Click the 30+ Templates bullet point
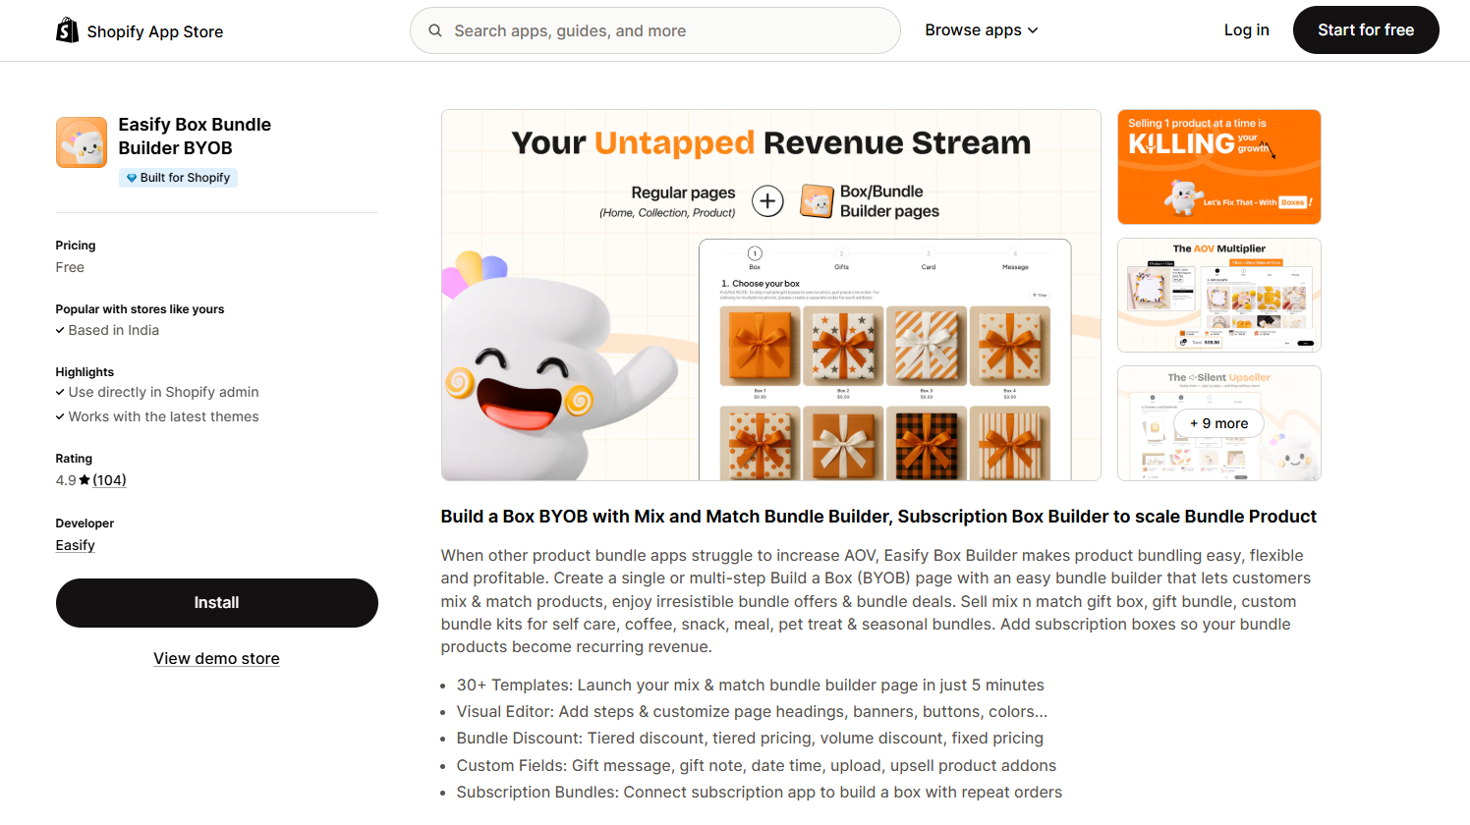Image resolution: width=1470 pixels, height=825 pixels. 751,685
